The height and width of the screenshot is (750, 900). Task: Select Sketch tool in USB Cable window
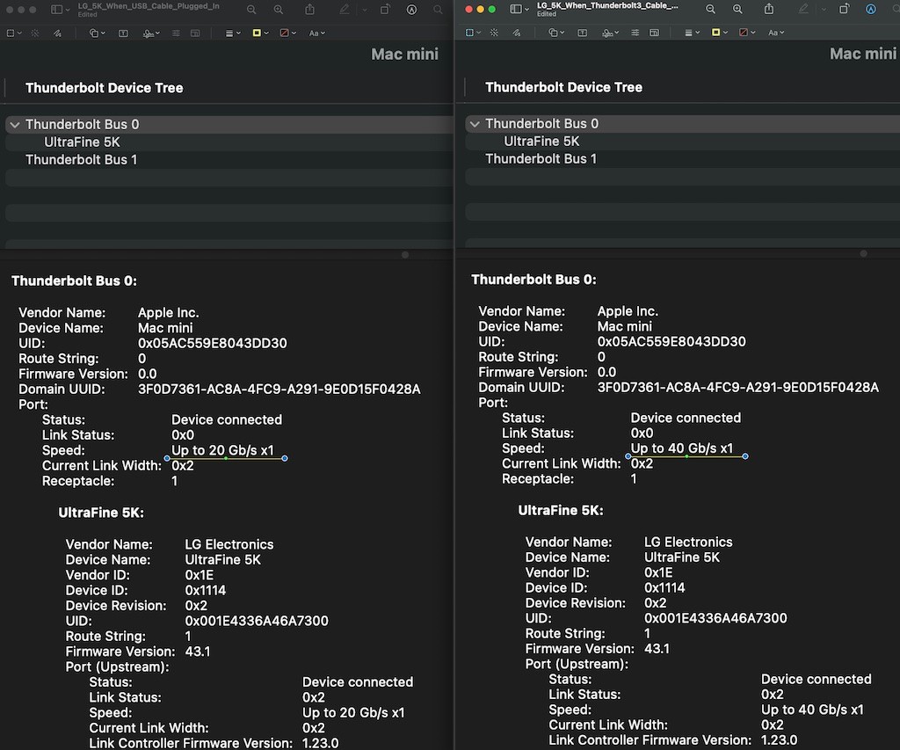coord(57,33)
